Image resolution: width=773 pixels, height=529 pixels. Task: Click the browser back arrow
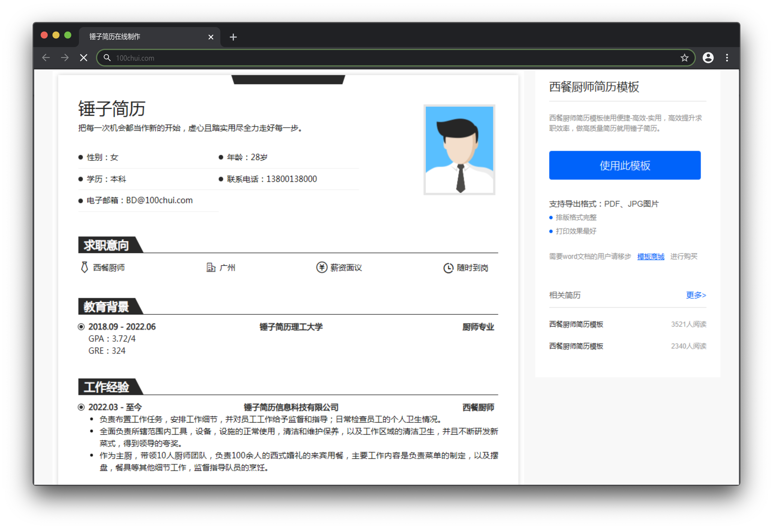tap(46, 58)
